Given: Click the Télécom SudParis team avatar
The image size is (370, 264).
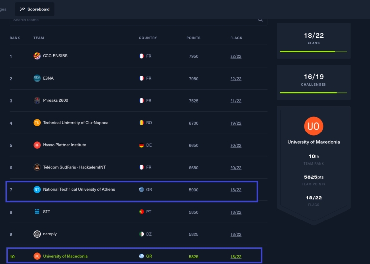Looking at the screenshot, I should 37,167.
